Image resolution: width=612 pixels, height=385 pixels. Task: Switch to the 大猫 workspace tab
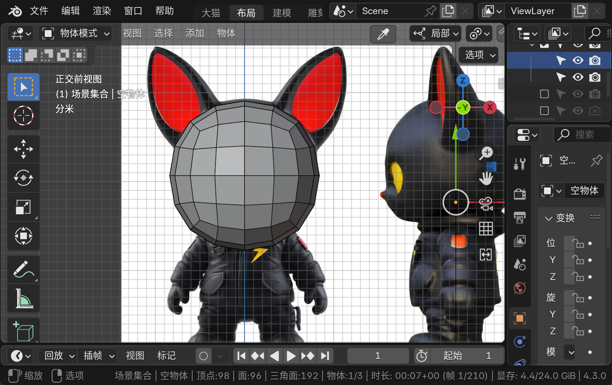click(211, 13)
